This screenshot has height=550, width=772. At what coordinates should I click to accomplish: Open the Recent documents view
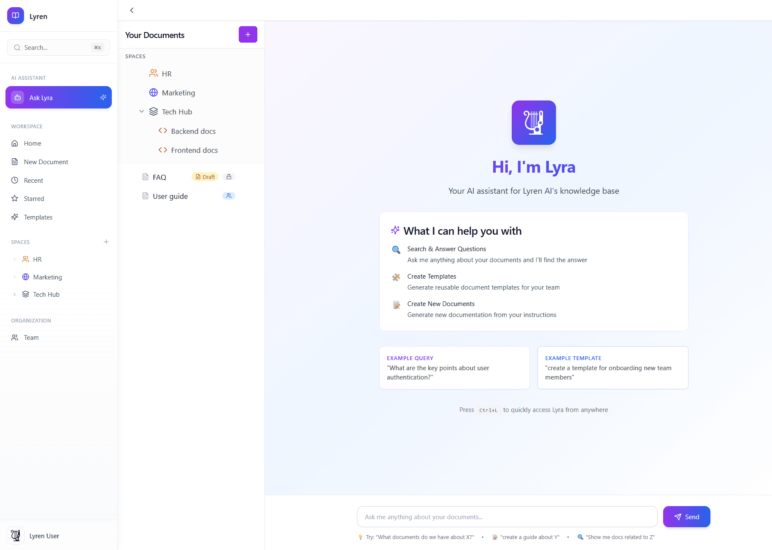[32, 180]
